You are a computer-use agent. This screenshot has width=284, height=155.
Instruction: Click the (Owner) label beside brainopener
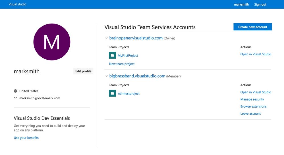(169, 38)
